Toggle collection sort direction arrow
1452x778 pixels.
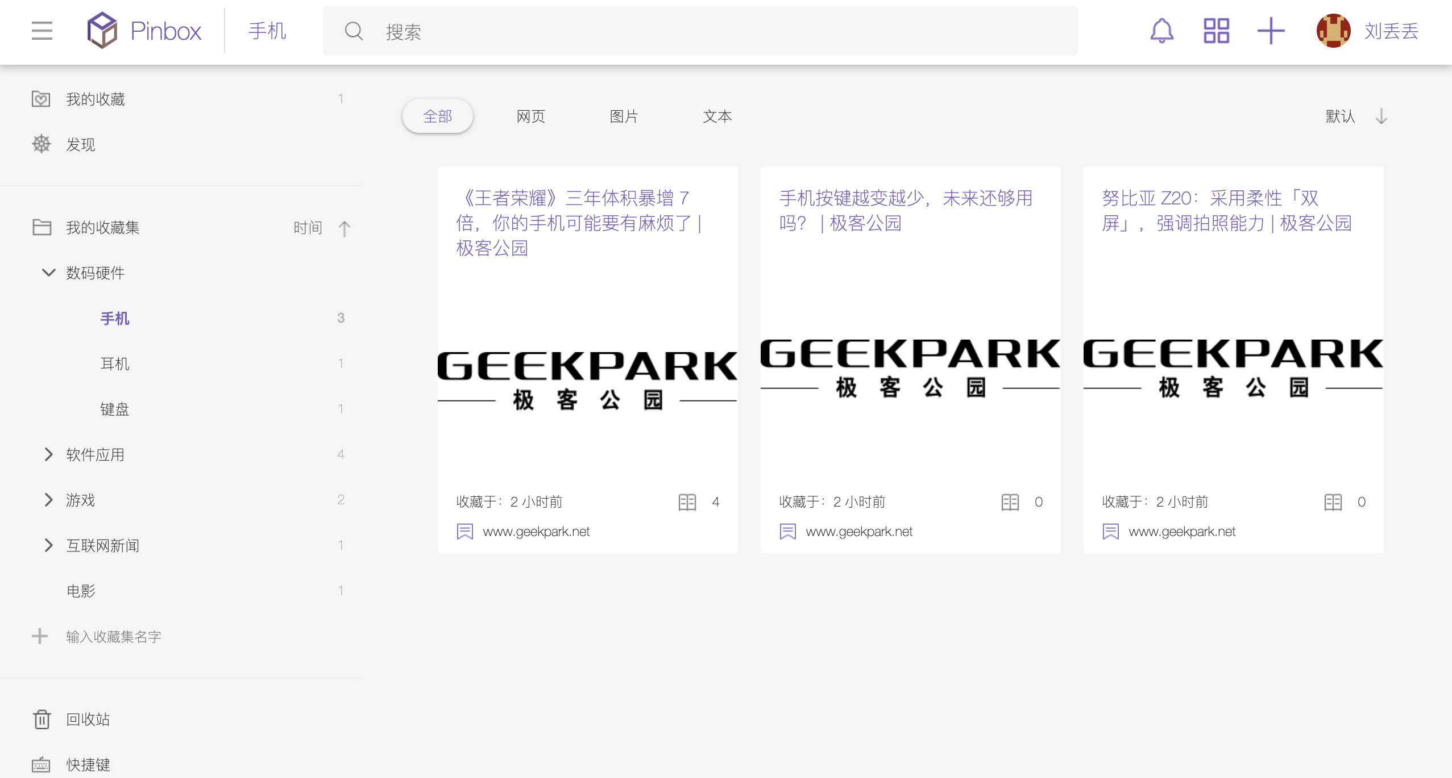[x=344, y=228]
